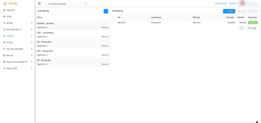Click the Trạng thái column header
Viewport: 261px width, 123px height.
(x=252, y=17)
